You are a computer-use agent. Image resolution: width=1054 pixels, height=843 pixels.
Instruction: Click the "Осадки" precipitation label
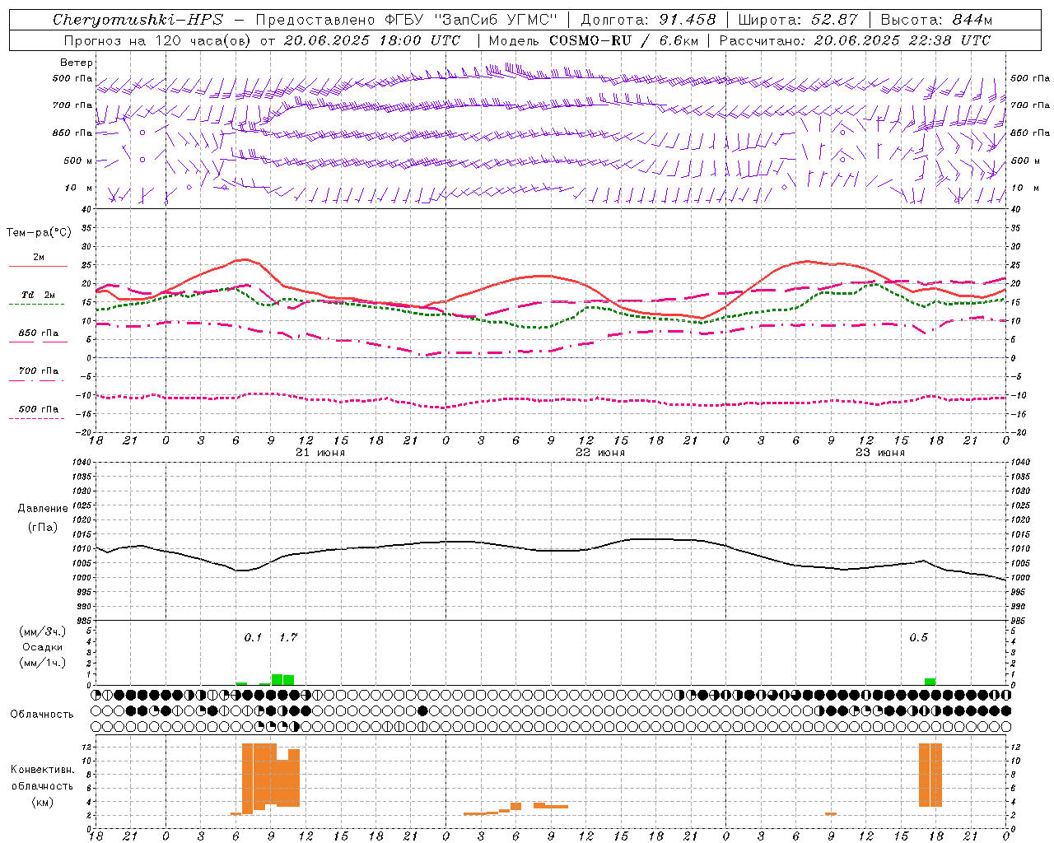43,647
